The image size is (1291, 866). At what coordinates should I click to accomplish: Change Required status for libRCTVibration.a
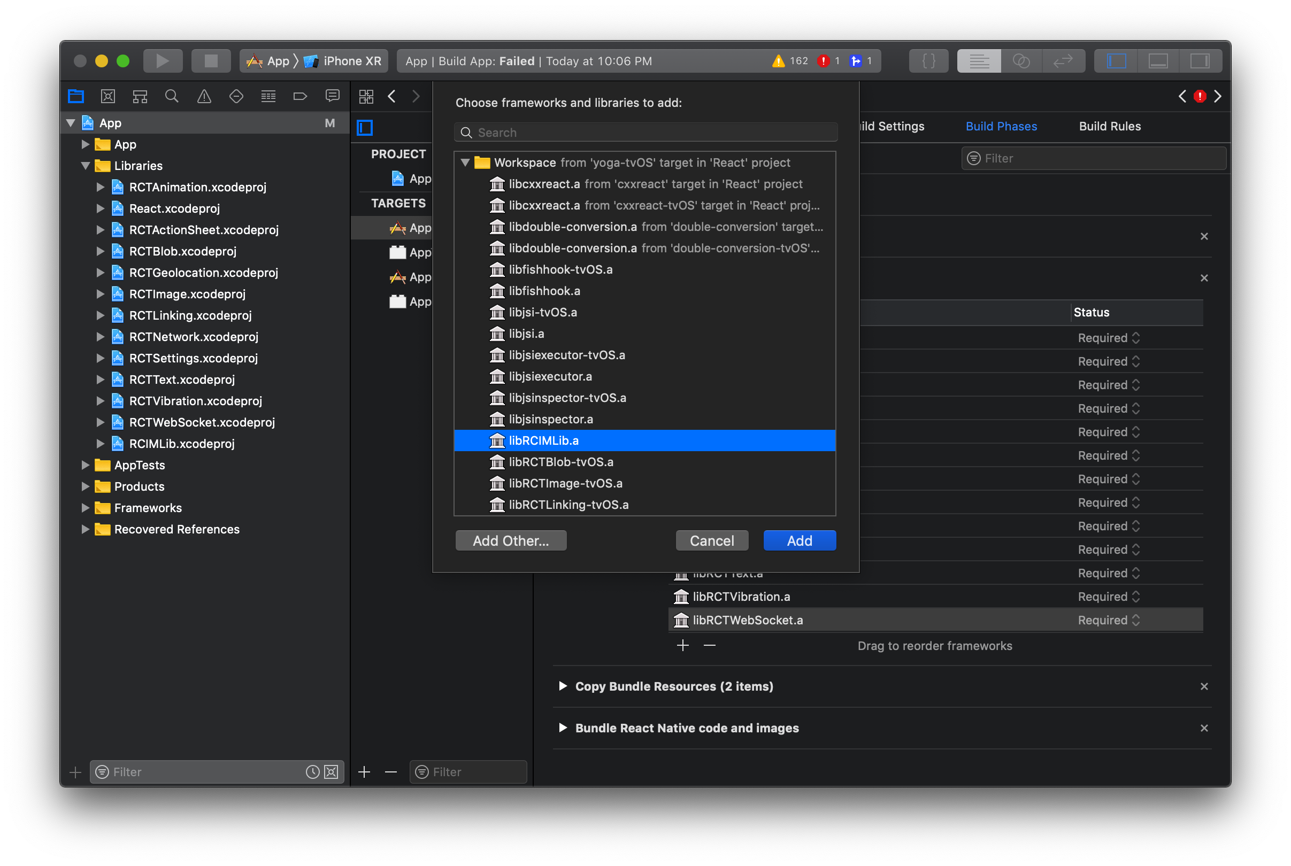coord(1108,597)
